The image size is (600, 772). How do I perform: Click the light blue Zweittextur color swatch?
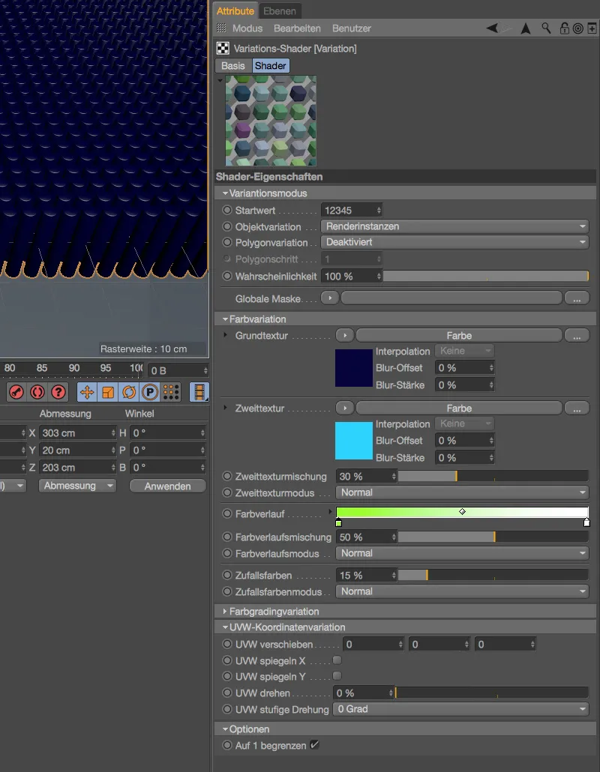coord(354,441)
